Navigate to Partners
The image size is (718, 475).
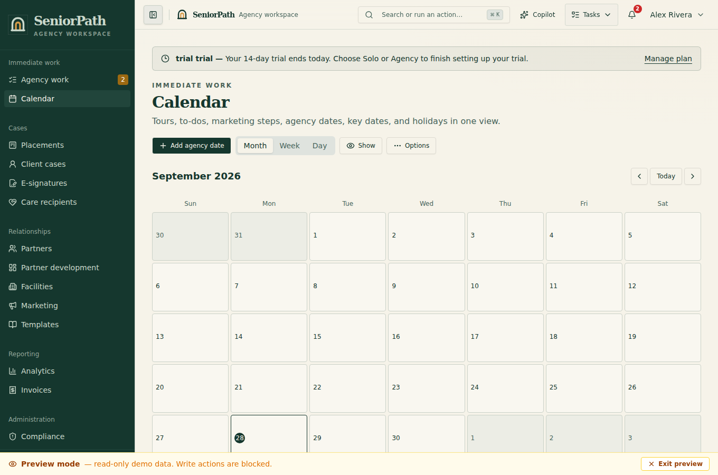[67, 249]
